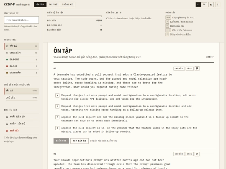Click CHỦ ĐỀ 1 tag on question 01
The height and width of the screenshot is (169, 226).
(179, 68)
